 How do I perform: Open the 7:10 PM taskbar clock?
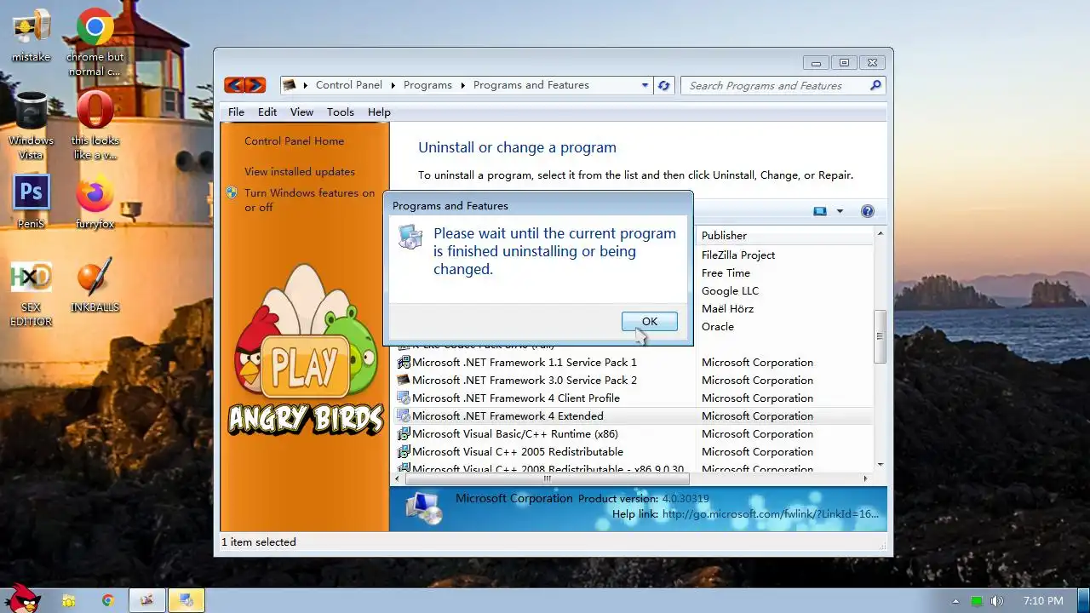pyautogui.click(x=1043, y=601)
